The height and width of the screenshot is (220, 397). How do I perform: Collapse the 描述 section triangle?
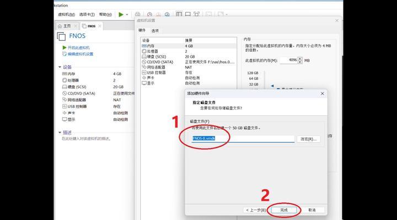(x=60, y=133)
